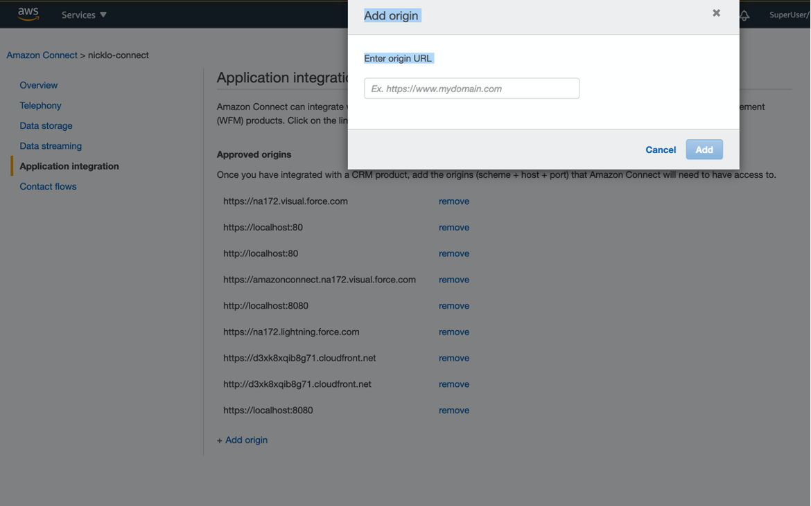Go to Amazon Connect breadcrumb link
Screen dimensions: 811x506
click(42, 55)
